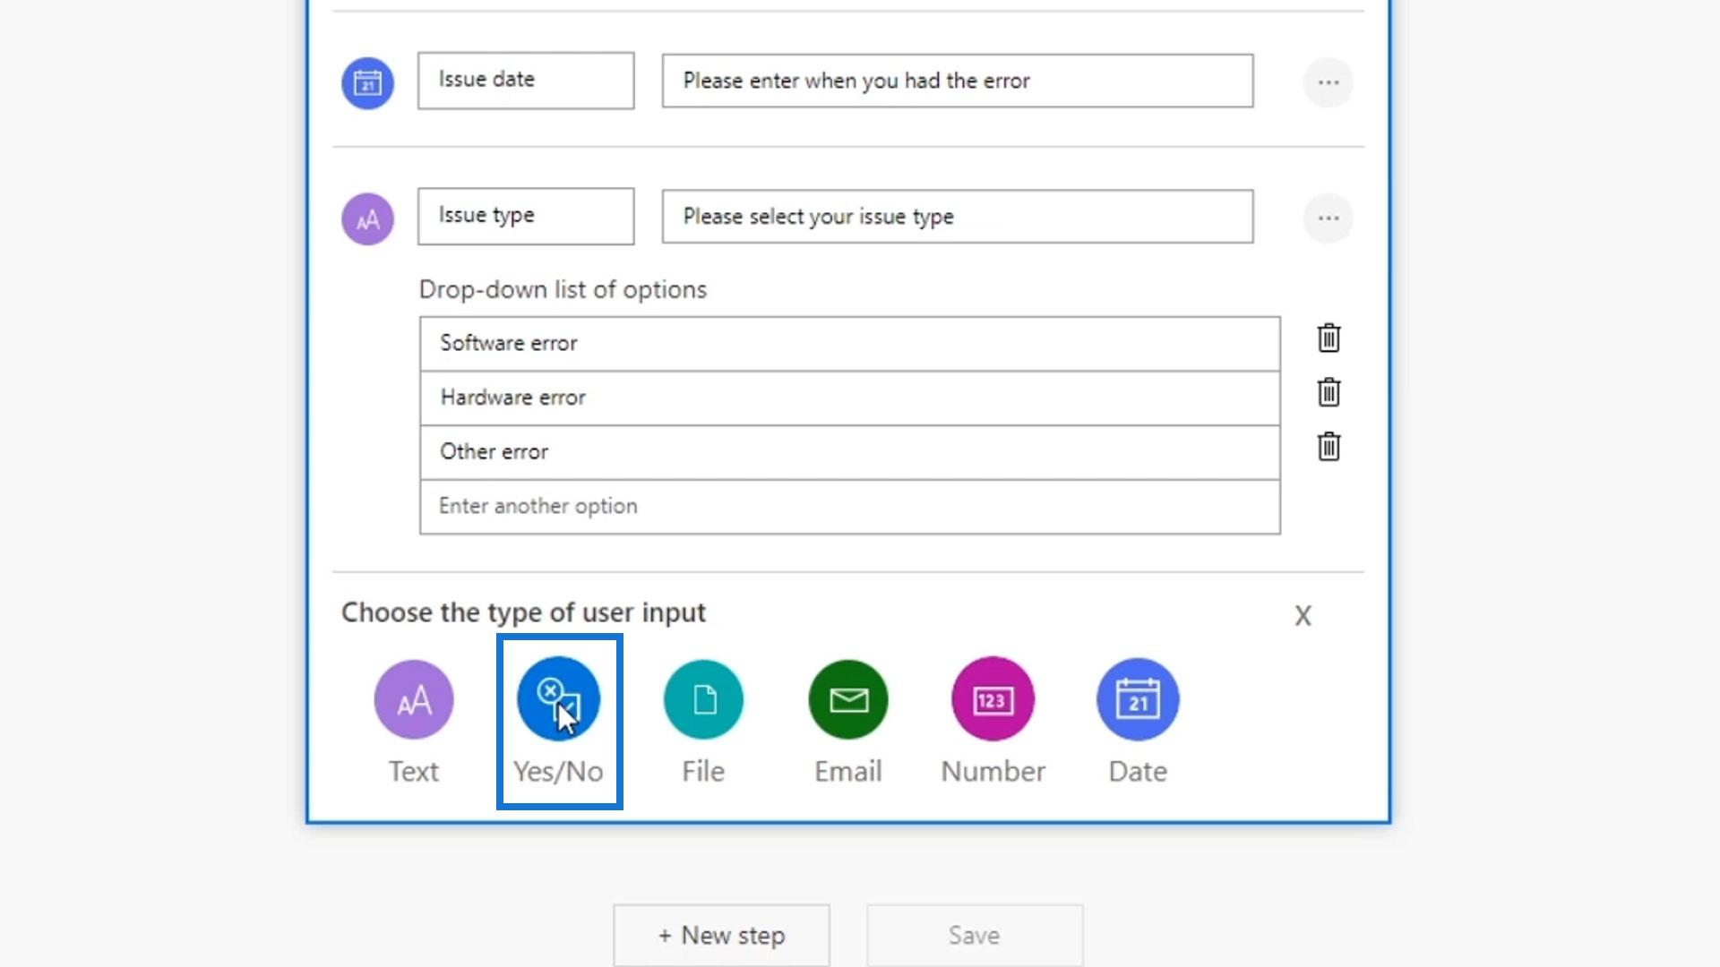The height and width of the screenshot is (967, 1720).
Task: Edit the Issue type name field
Action: click(526, 216)
